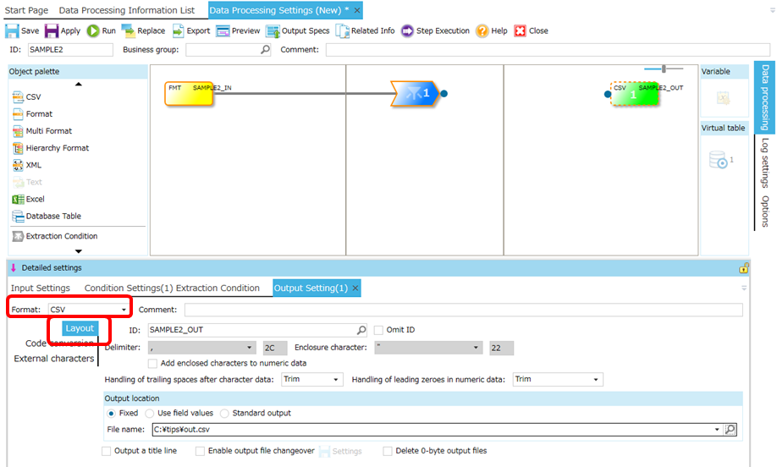Expand the Delimiter dropdown

point(250,348)
